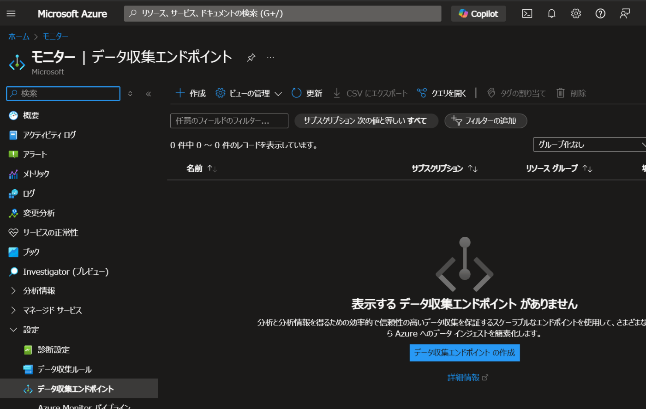This screenshot has width=646, height=409.
Task: Click the サービスの正常性 heart icon
Action: (13, 233)
